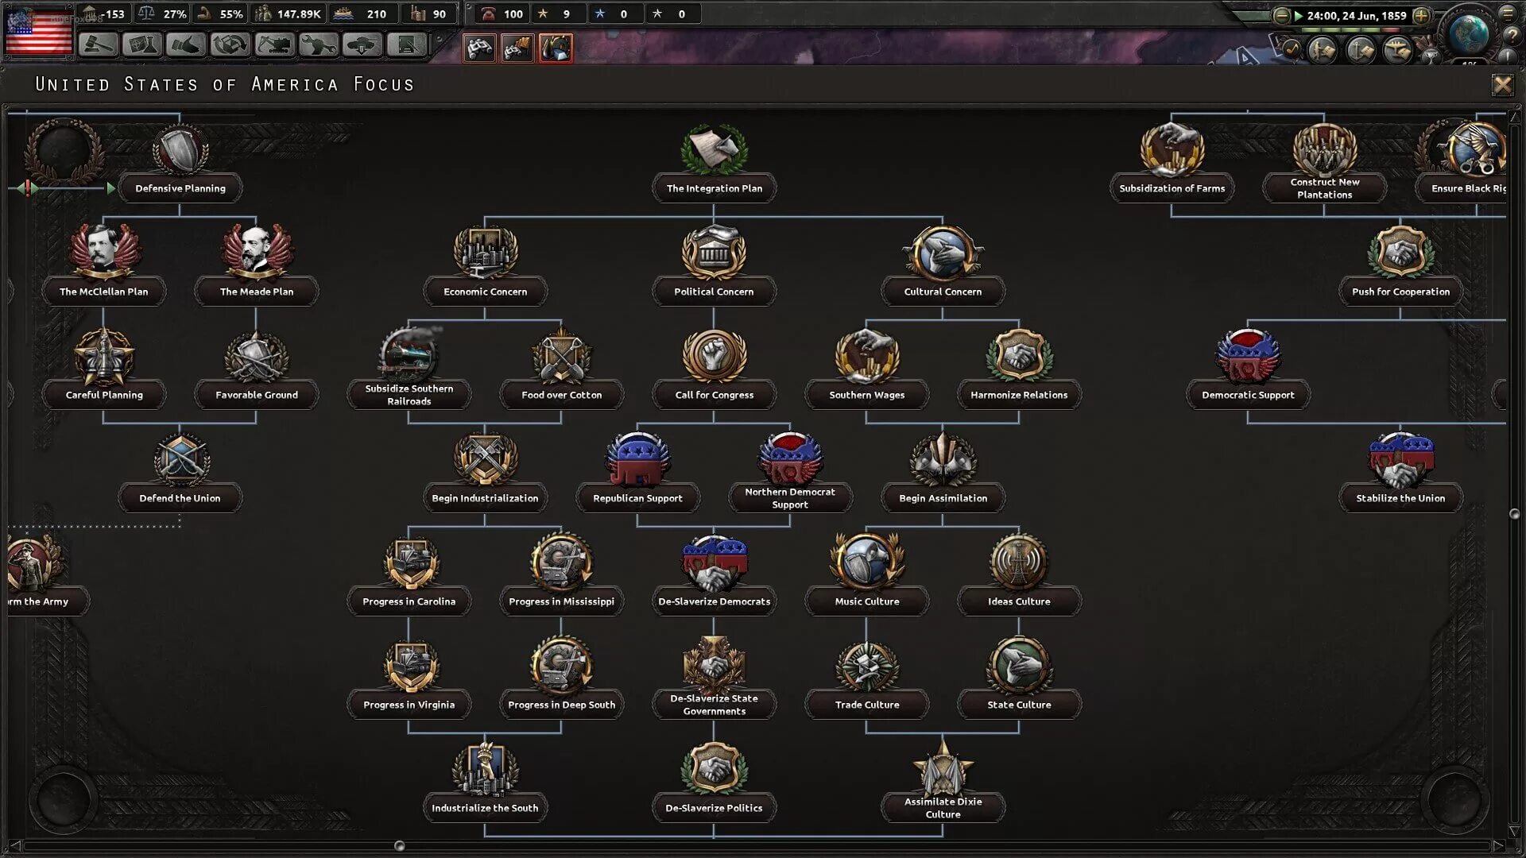Click the stability value 27%
1526x858 pixels.
pyautogui.click(x=175, y=14)
